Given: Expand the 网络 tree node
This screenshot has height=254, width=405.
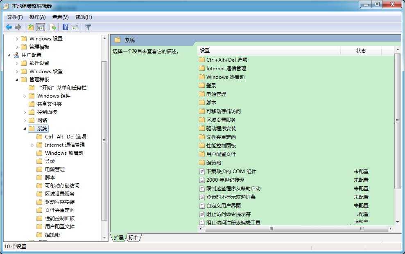Looking at the screenshot, I should click(24, 120).
